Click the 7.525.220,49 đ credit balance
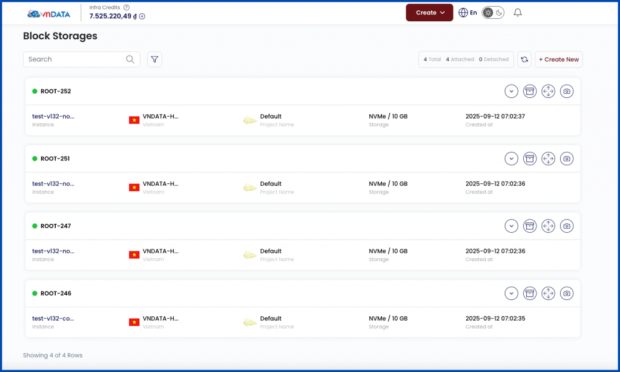 point(113,16)
